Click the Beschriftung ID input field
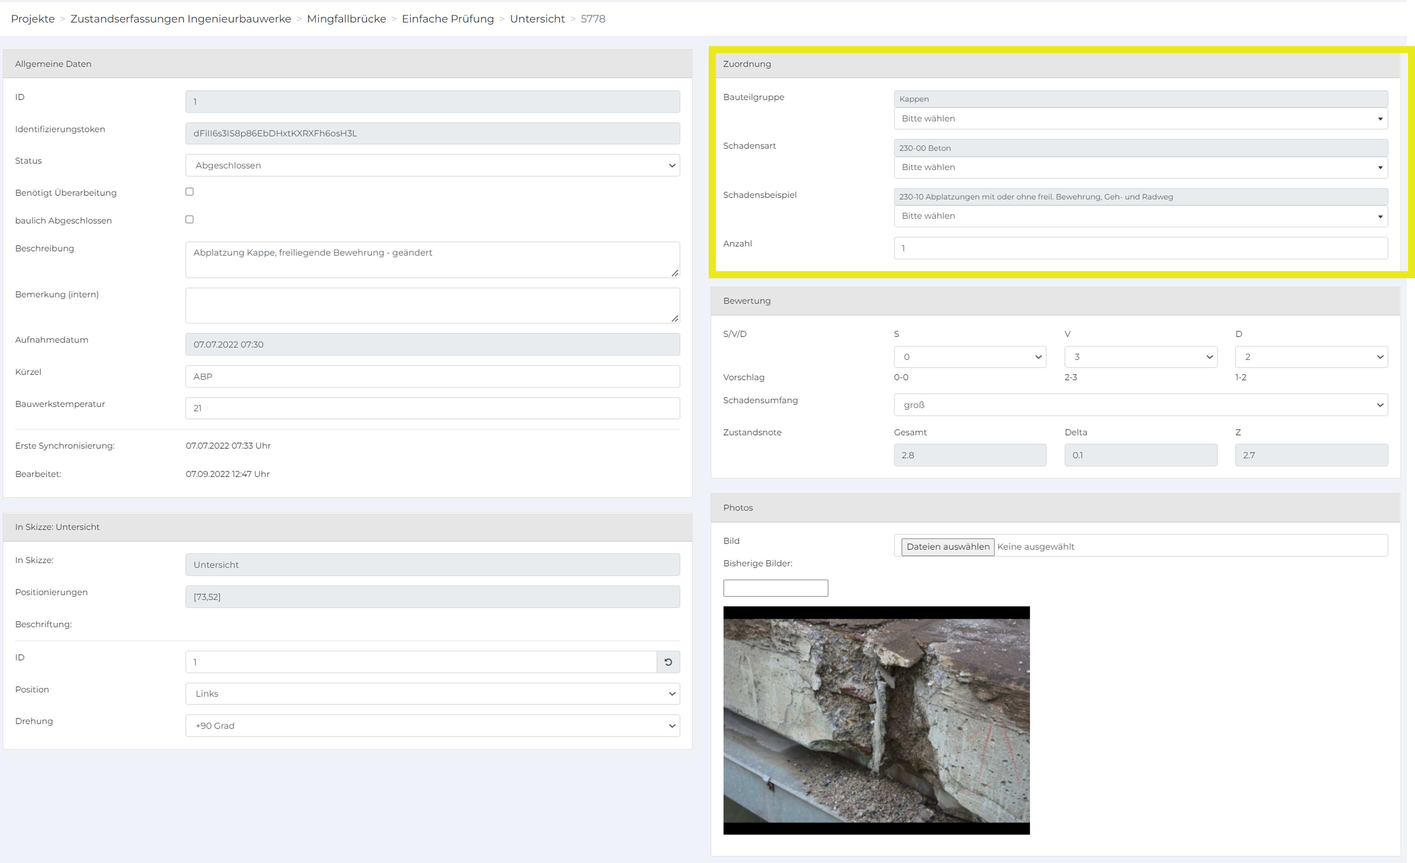Viewport: 1415px width, 863px height. (421, 662)
